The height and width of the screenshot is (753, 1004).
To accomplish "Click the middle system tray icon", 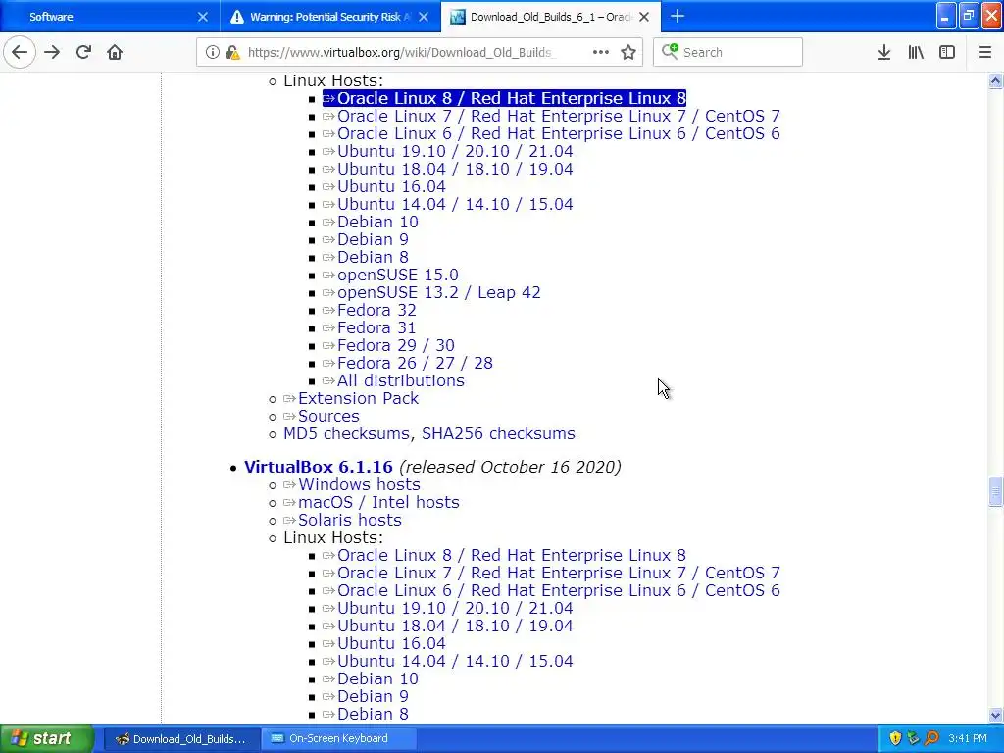I will [x=913, y=739].
